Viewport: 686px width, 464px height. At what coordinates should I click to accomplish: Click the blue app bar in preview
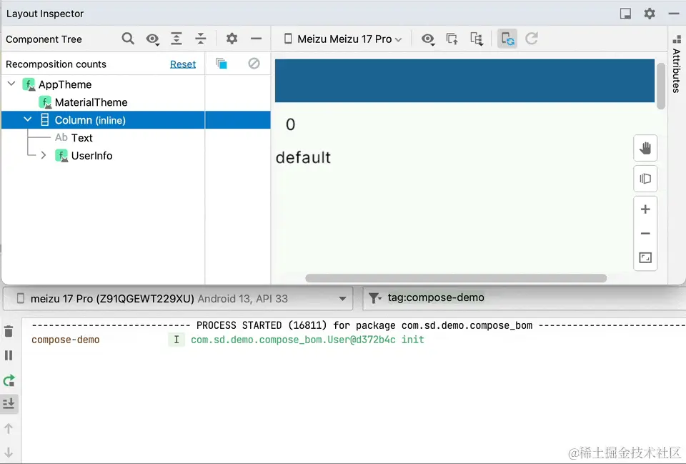coord(464,81)
